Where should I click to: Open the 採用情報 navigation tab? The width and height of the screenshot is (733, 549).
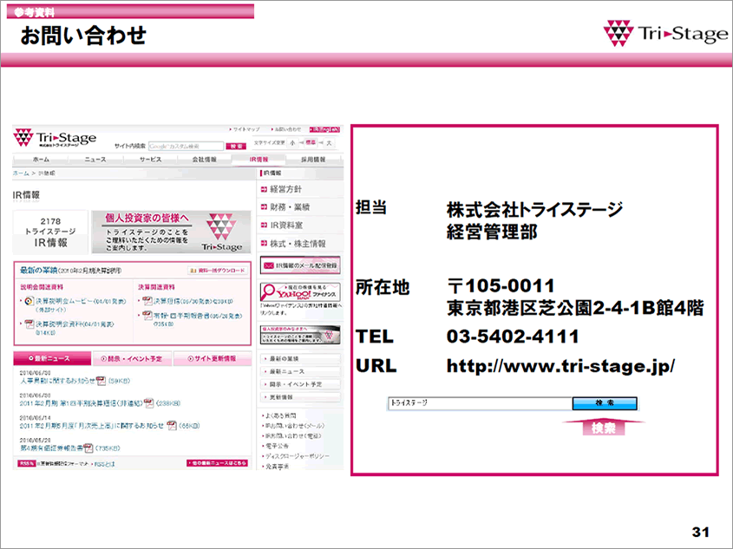[x=313, y=160]
